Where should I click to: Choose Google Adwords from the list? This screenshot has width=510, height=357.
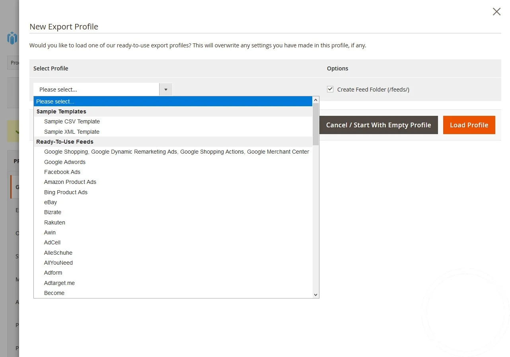click(65, 162)
